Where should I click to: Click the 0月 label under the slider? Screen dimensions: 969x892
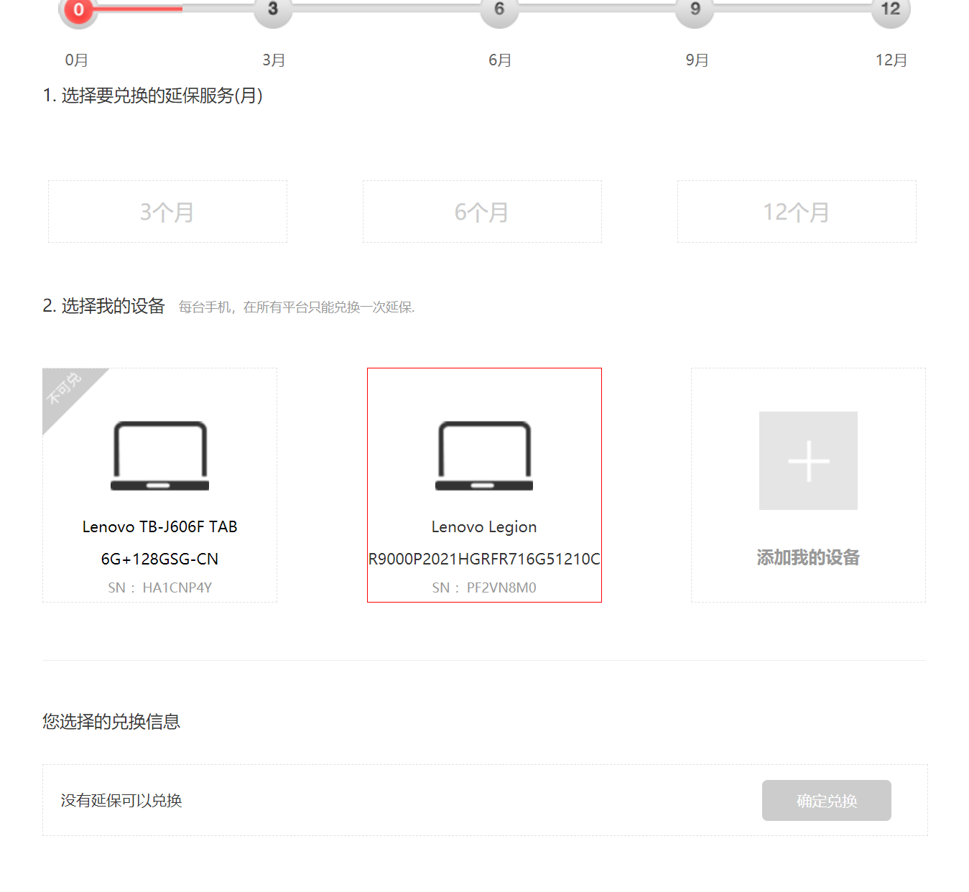(x=77, y=60)
